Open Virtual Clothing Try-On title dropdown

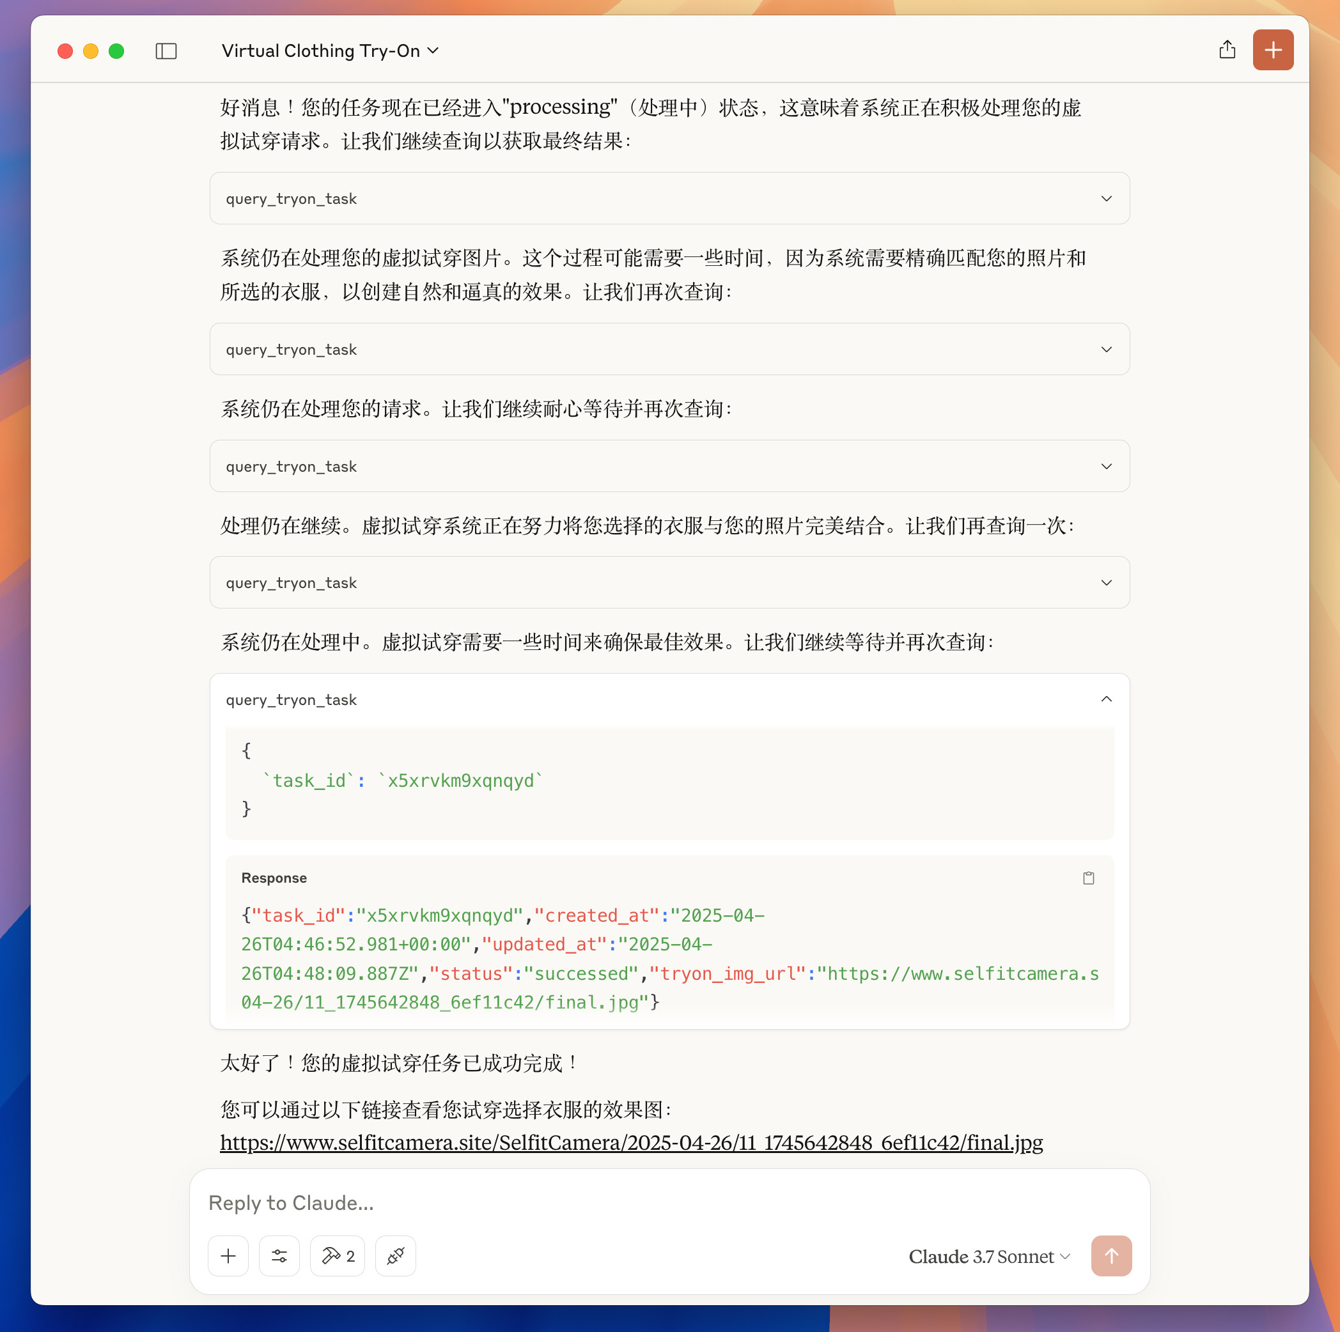pos(330,50)
